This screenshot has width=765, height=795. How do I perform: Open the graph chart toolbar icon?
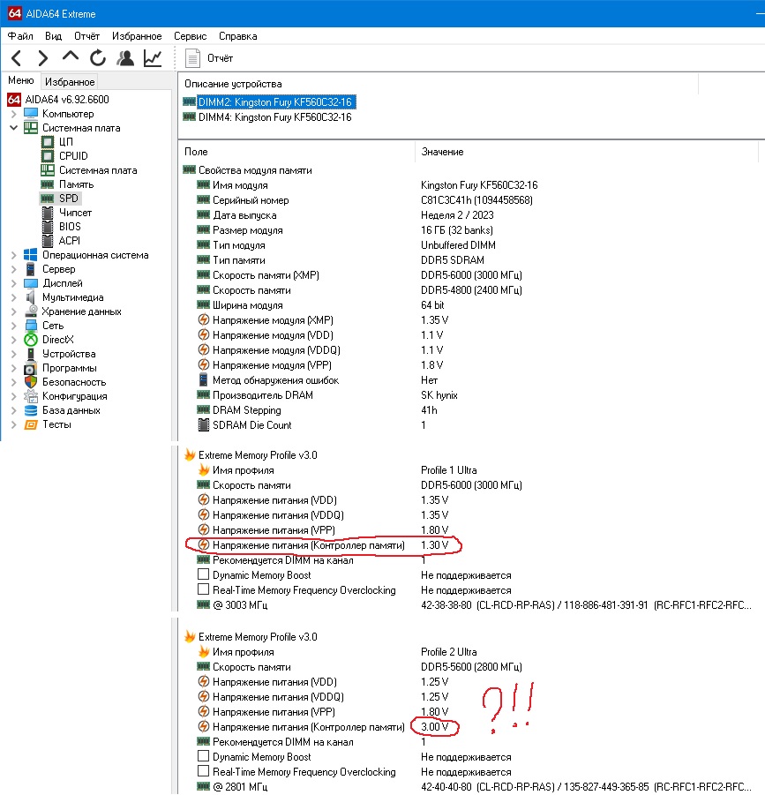click(153, 58)
